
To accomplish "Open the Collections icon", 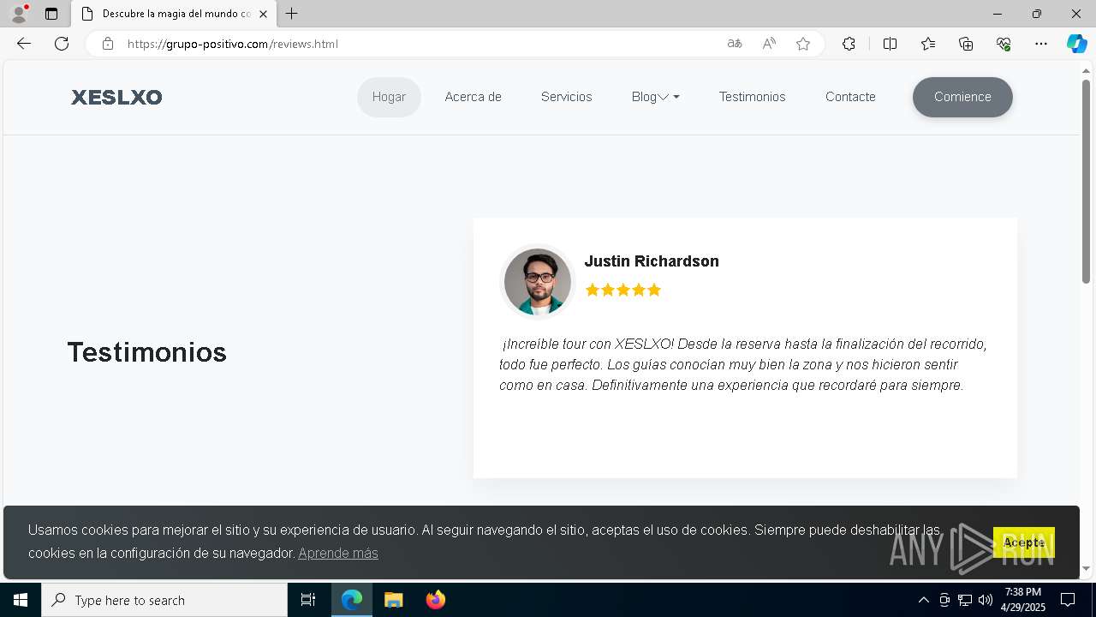I will pos(966,44).
